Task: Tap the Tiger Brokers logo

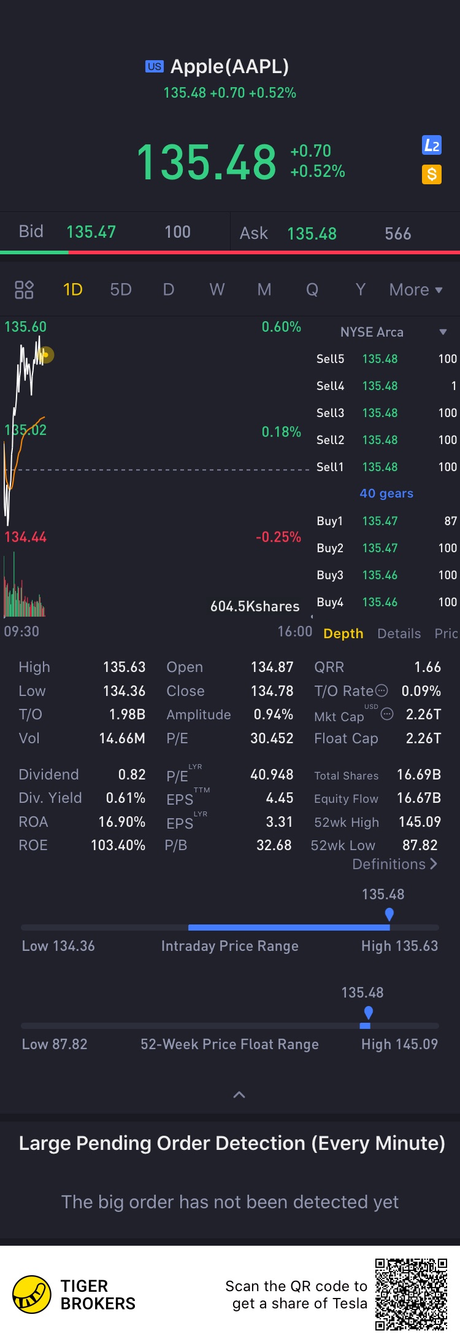Action: tap(32, 1294)
